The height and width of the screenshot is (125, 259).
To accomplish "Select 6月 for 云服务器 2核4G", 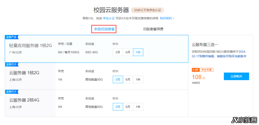I will (x=128, y=107).
